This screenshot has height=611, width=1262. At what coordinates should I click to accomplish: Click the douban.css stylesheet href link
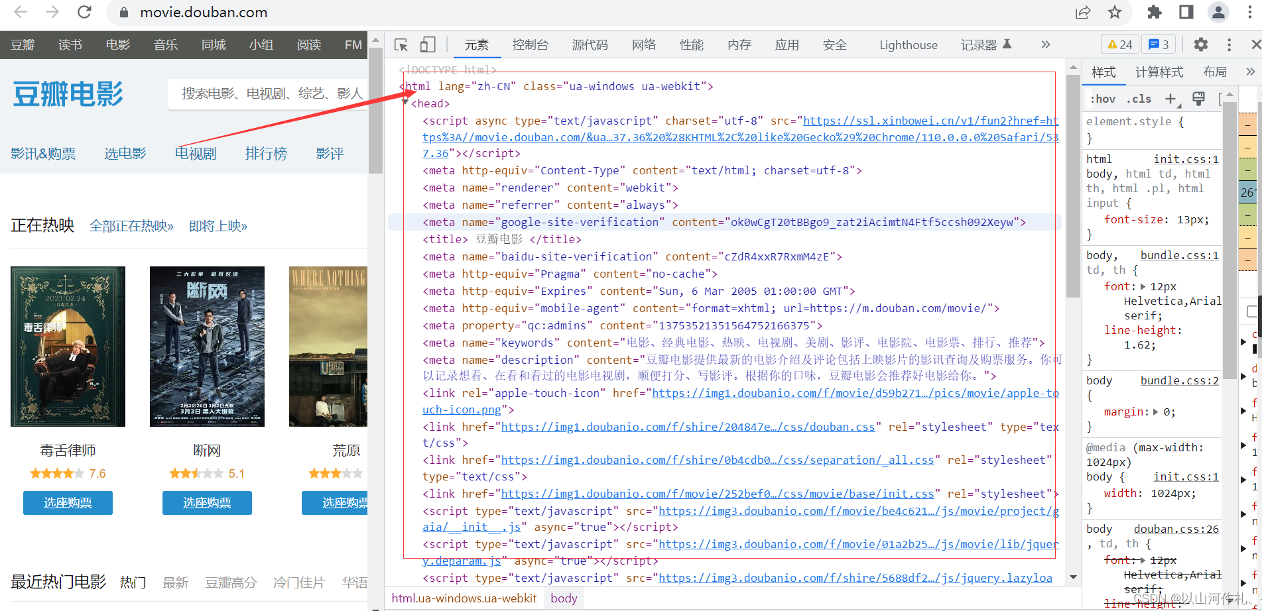(688, 427)
